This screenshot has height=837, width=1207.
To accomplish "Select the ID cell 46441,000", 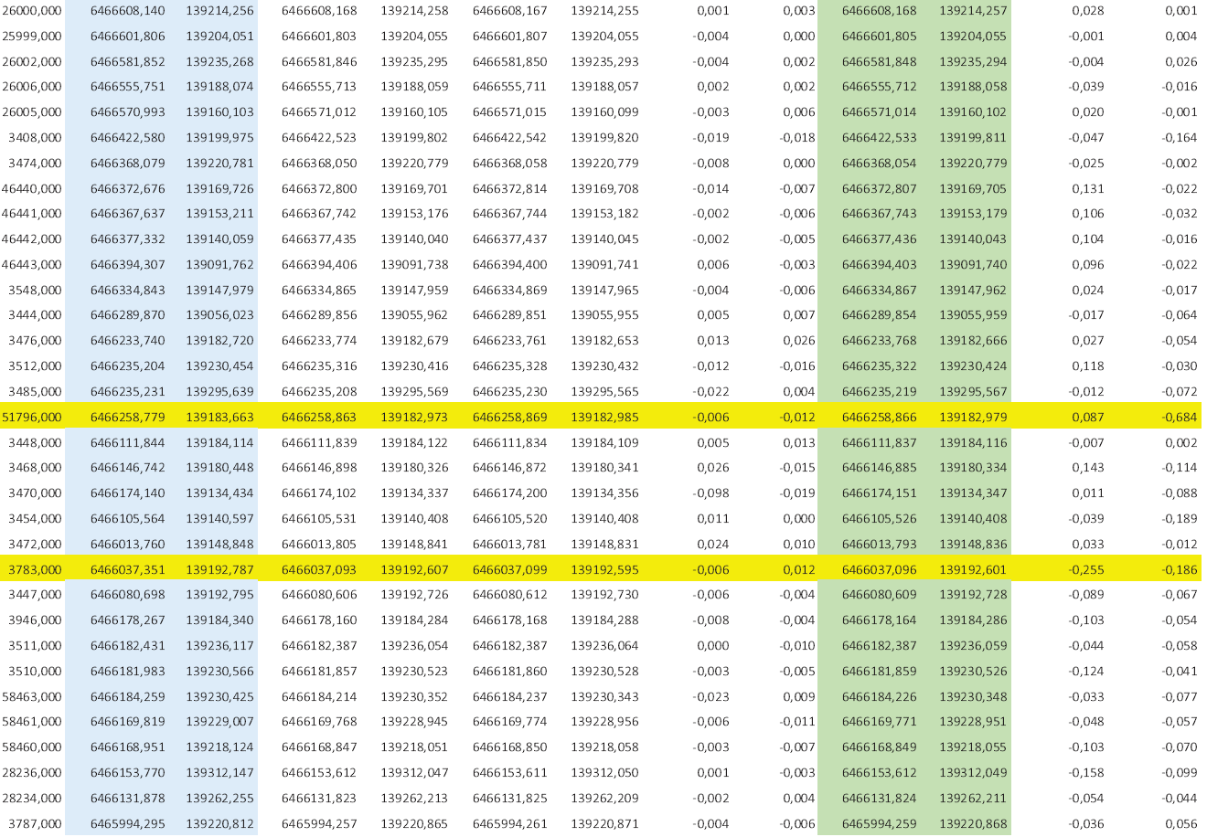I will click(32, 214).
